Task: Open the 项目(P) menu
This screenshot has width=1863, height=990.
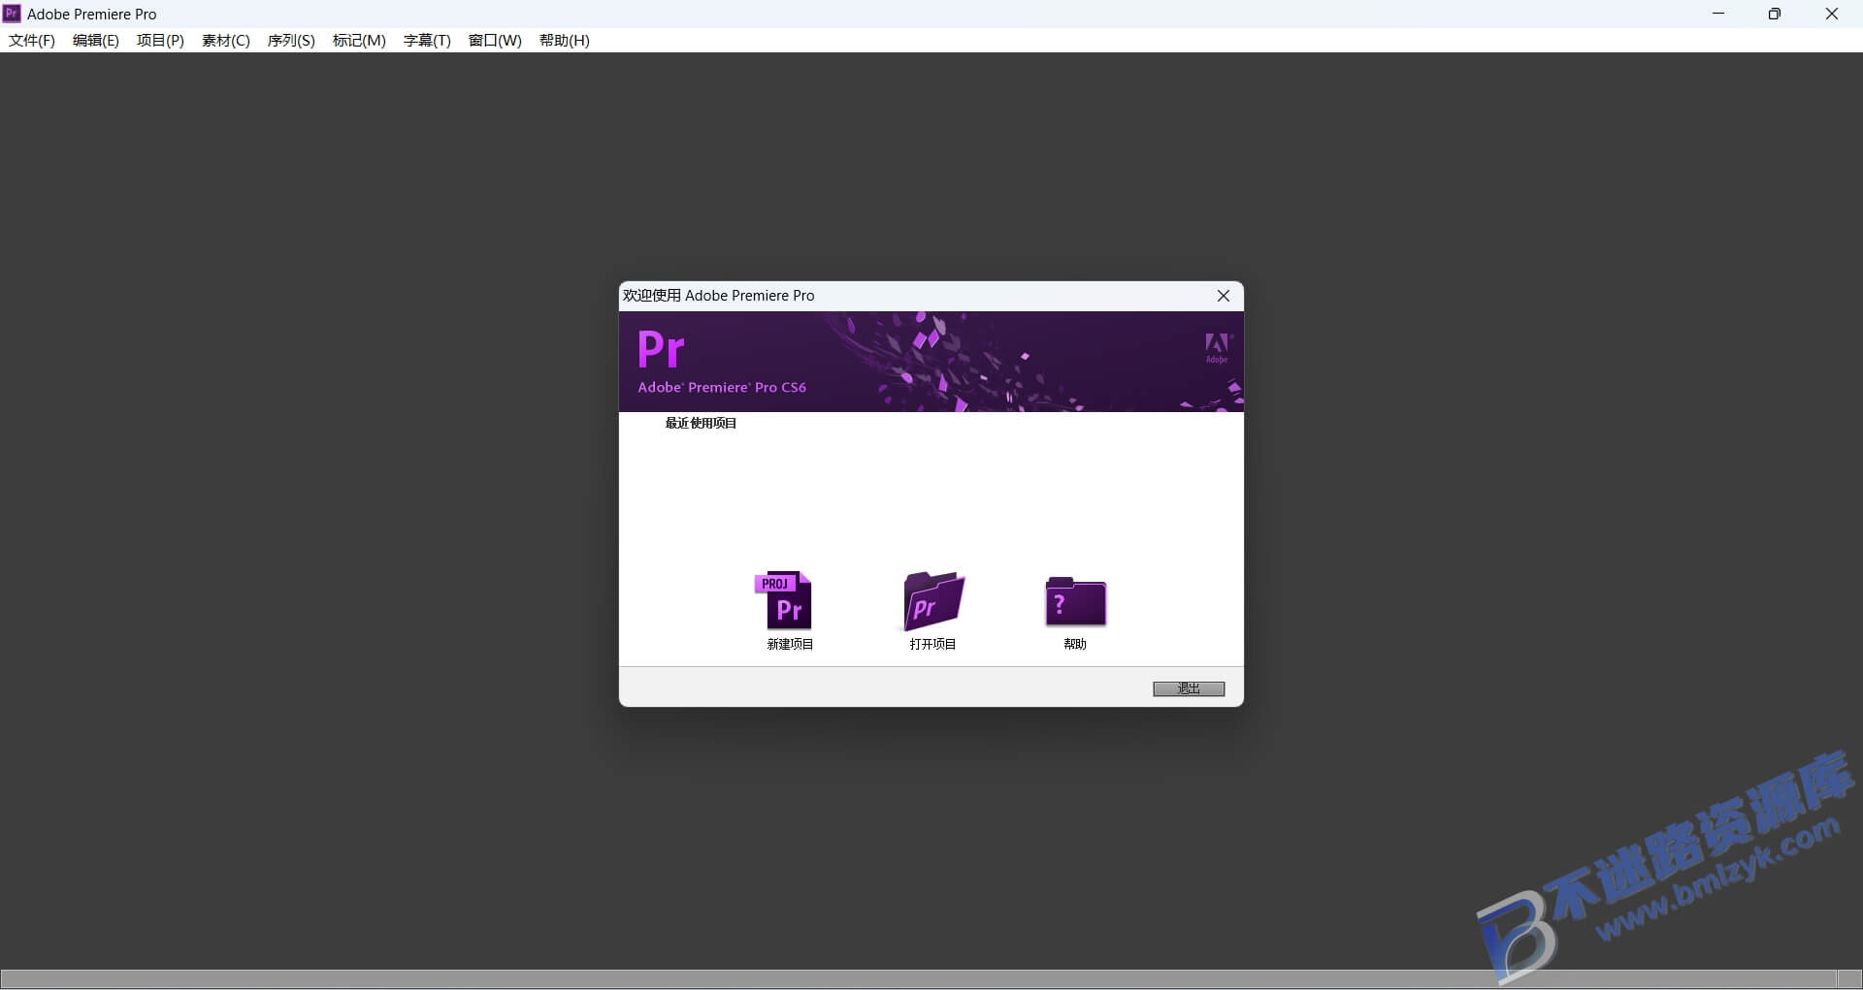Action: [159, 40]
